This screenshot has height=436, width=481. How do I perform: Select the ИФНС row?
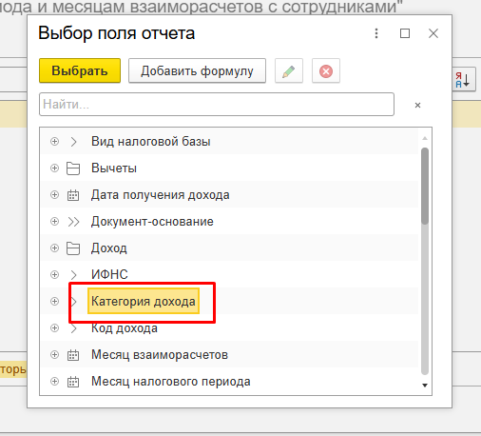point(229,274)
